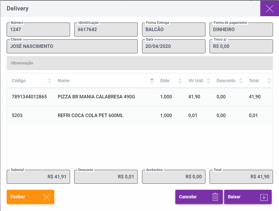Sort by Total column arrows
This screenshot has height=211, width=279.
[x=269, y=81]
